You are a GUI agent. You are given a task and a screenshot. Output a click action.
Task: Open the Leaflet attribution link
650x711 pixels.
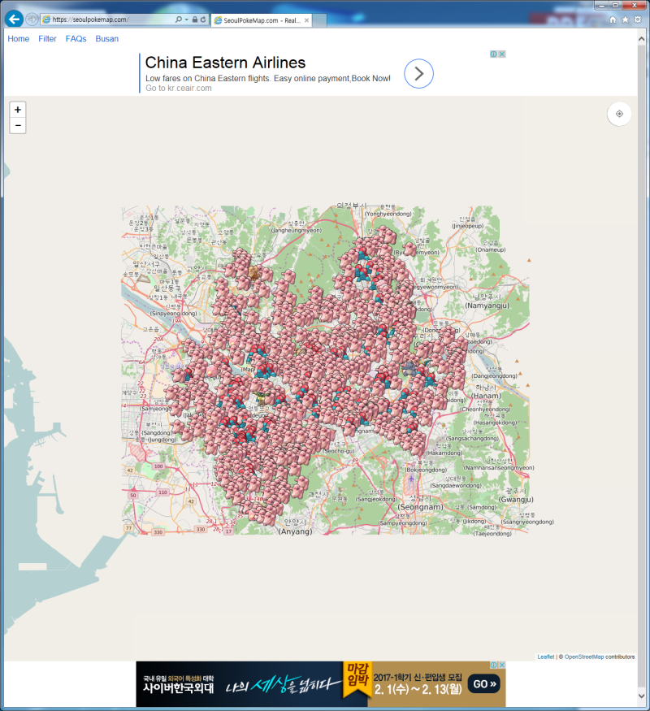[546, 657]
